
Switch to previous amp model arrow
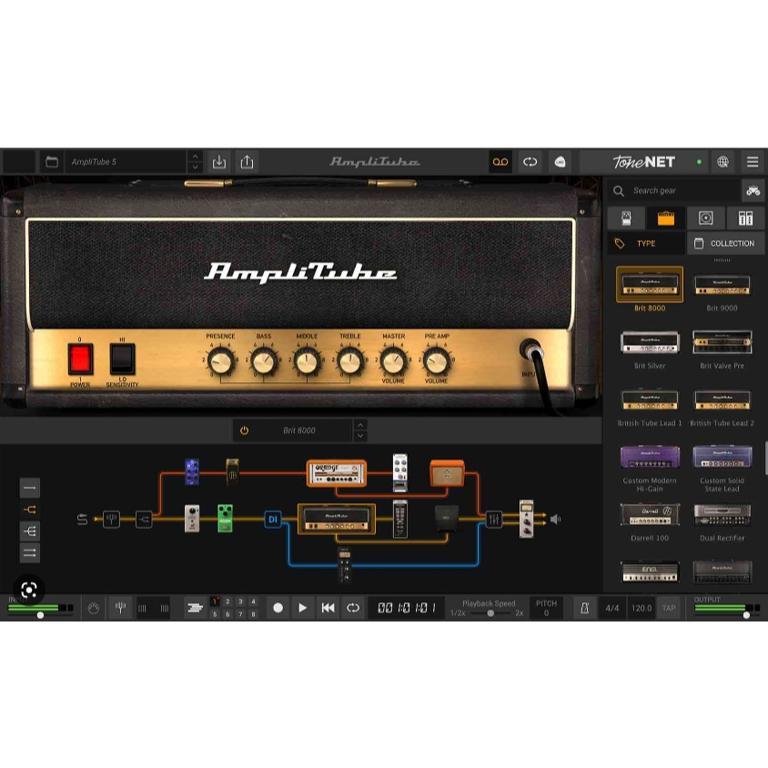(x=360, y=425)
